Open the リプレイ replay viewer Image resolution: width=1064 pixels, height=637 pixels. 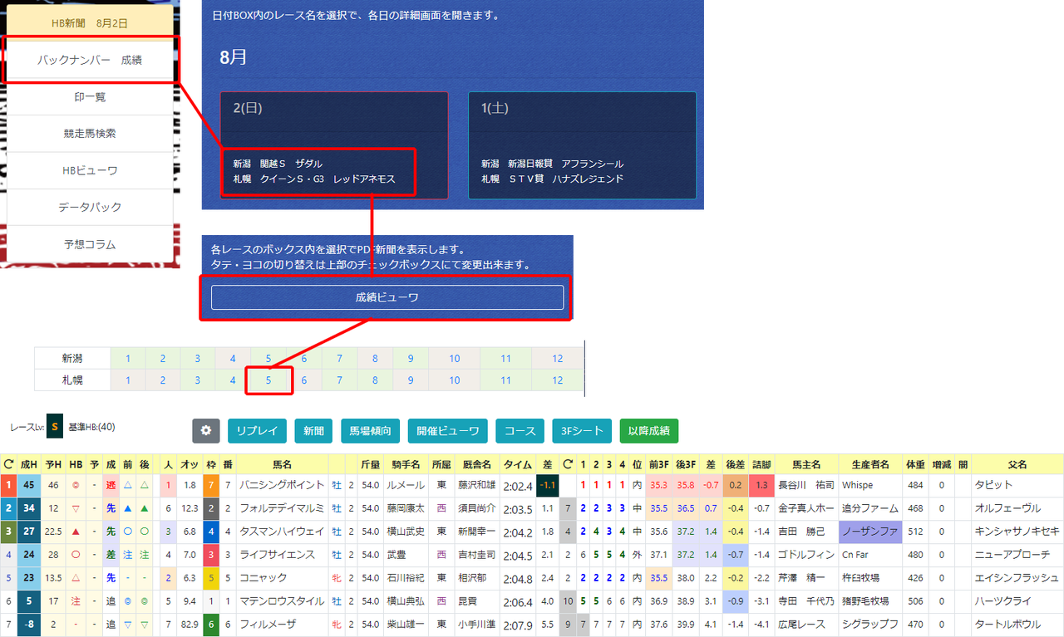pyautogui.click(x=257, y=431)
